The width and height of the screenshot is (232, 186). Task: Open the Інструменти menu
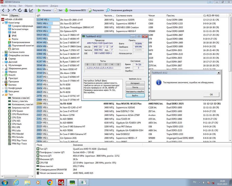coord(42,6)
